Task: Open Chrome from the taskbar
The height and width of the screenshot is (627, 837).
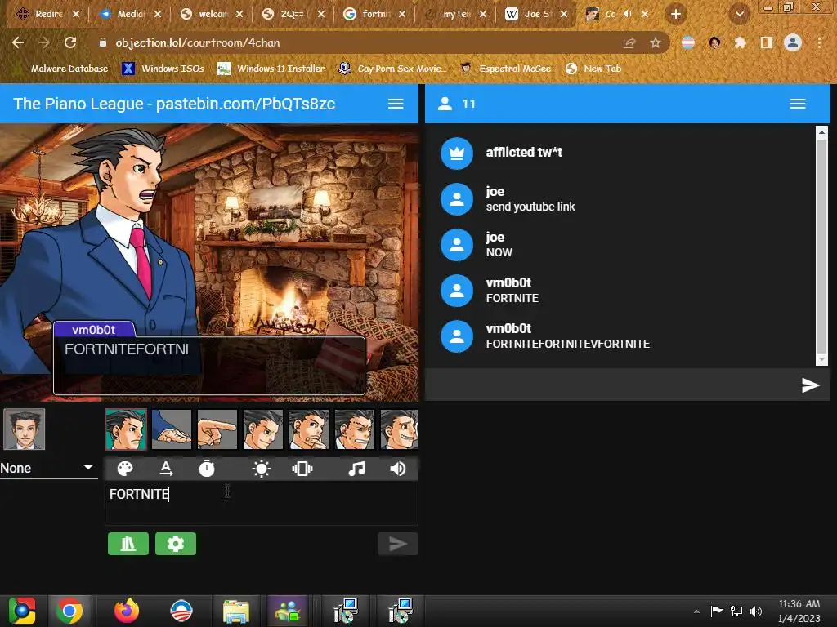Action: 69,611
